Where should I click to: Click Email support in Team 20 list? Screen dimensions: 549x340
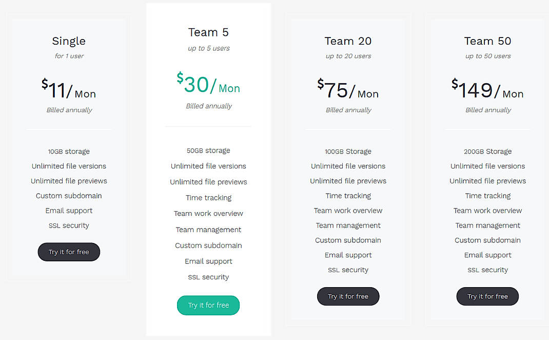coord(348,255)
